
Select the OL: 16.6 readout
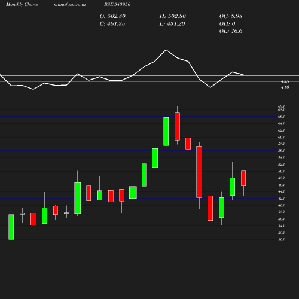coord(231,31)
